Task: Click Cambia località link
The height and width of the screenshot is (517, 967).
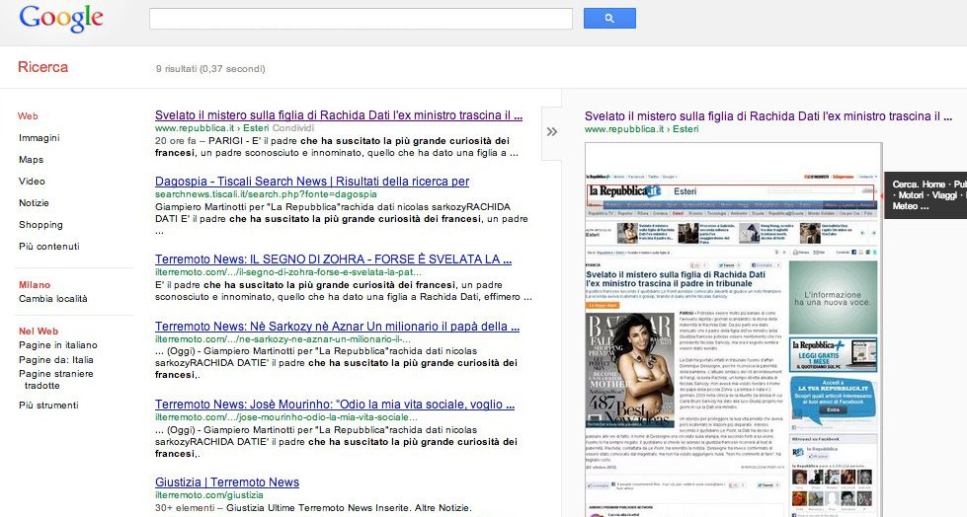Action: 53,298
